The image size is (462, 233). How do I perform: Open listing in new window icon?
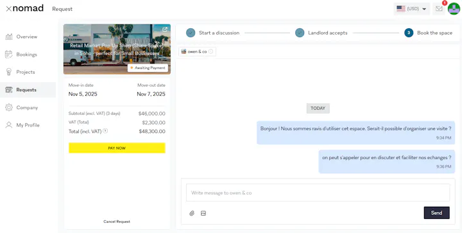(x=165, y=30)
